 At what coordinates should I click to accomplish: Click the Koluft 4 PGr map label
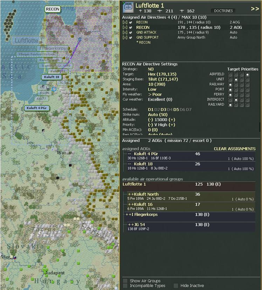point(37,108)
